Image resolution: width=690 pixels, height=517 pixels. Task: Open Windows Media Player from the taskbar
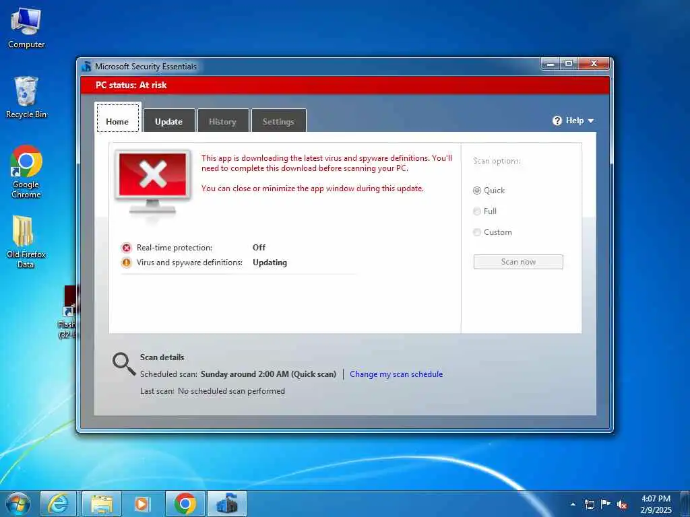(x=142, y=504)
